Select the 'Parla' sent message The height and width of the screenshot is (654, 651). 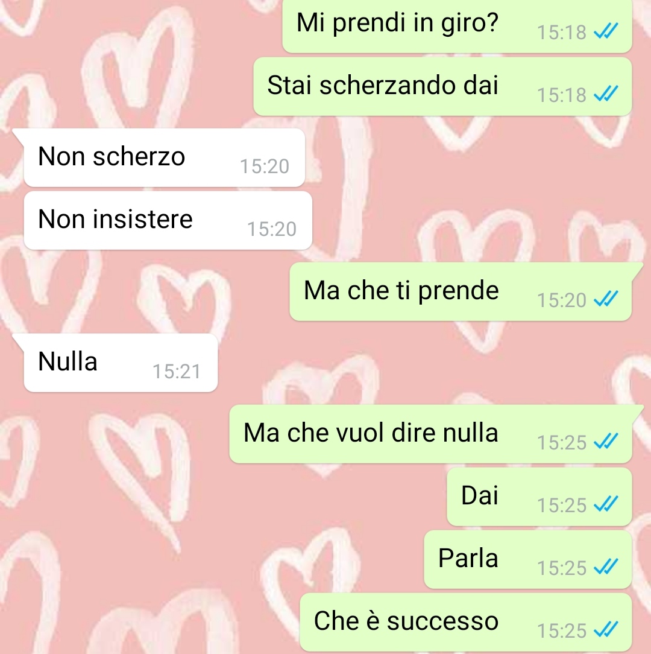coord(528,559)
